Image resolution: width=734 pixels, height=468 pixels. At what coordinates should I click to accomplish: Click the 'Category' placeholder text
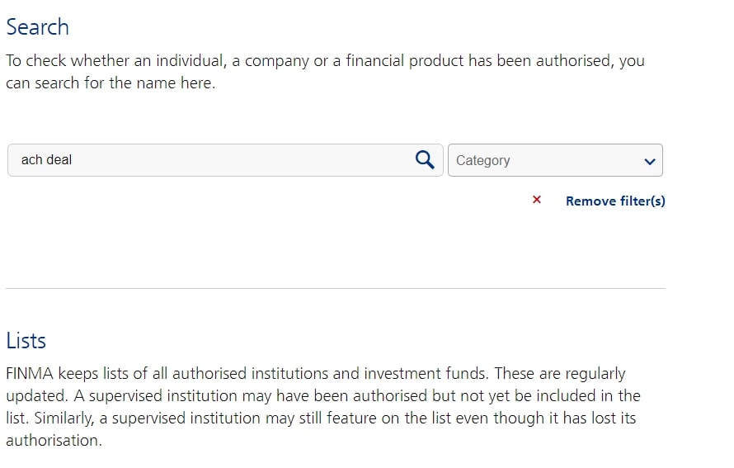(x=482, y=161)
